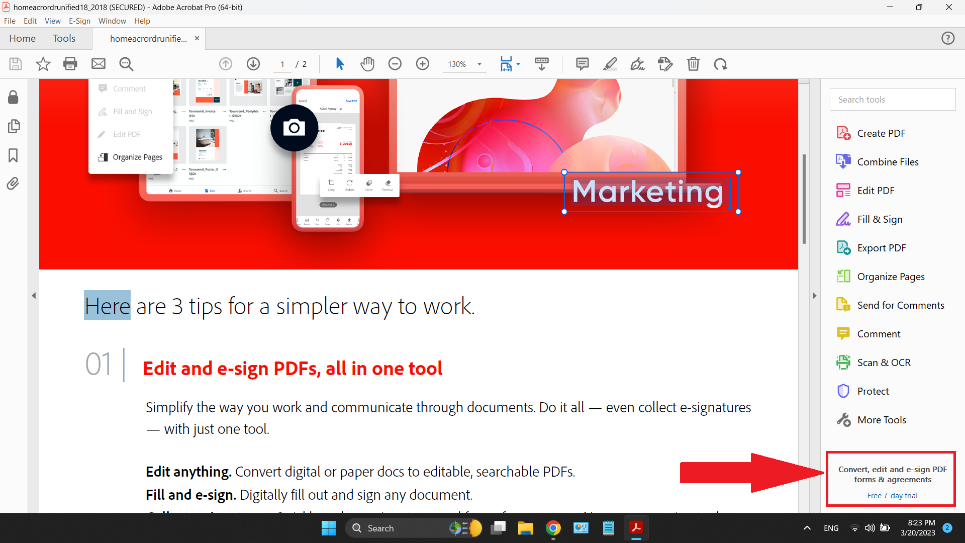Open More Tools

pyautogui.click(x=872, y=420)
